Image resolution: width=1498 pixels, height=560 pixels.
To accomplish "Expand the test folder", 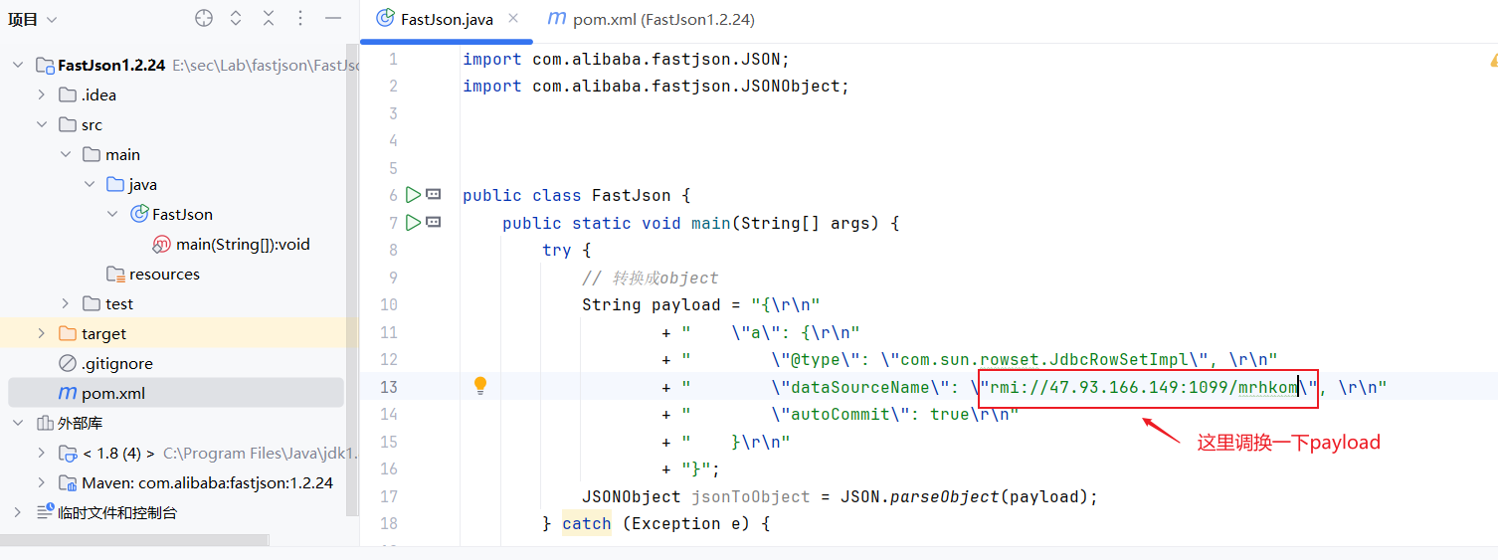I will tap(65, 303).
